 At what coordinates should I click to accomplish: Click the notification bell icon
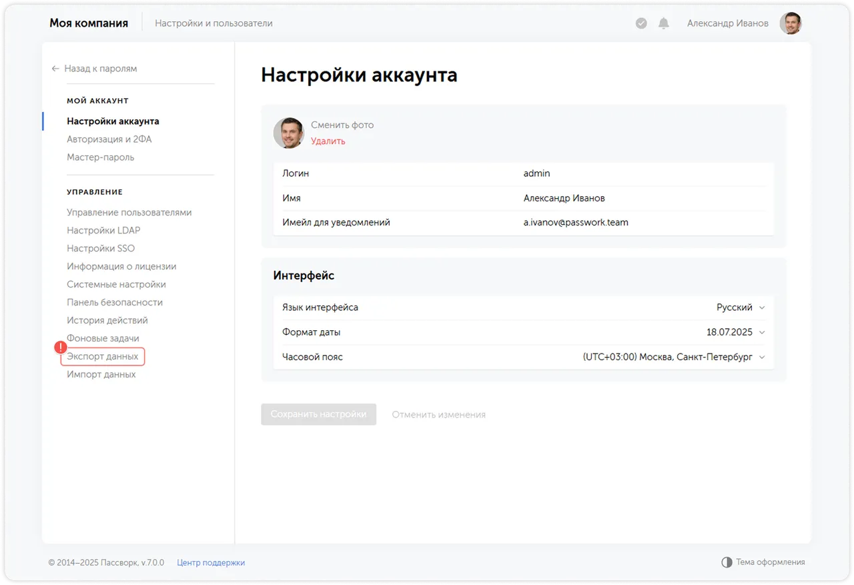(x=663, y=23)
